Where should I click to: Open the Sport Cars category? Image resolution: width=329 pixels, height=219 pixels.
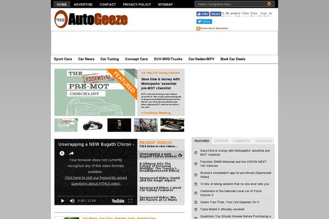(x=63, y=59)
